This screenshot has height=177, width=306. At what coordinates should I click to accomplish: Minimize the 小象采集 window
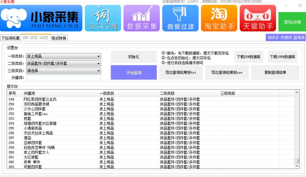click(286, 5)
